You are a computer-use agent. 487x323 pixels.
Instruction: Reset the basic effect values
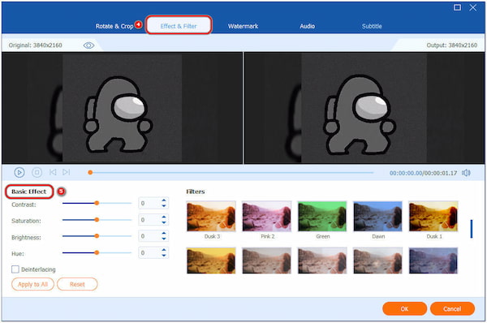click(77, 284)
